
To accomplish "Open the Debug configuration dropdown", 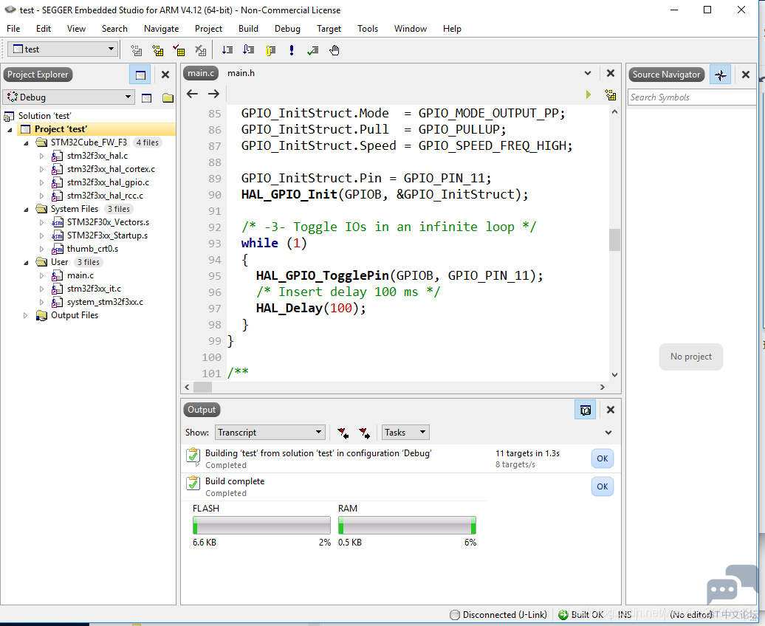I will (x=68, y=97).
